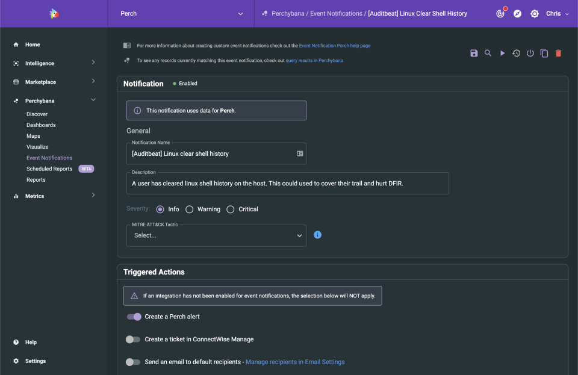
Task: Click the Metrics bar chart icon
Action: coord(16,196)
